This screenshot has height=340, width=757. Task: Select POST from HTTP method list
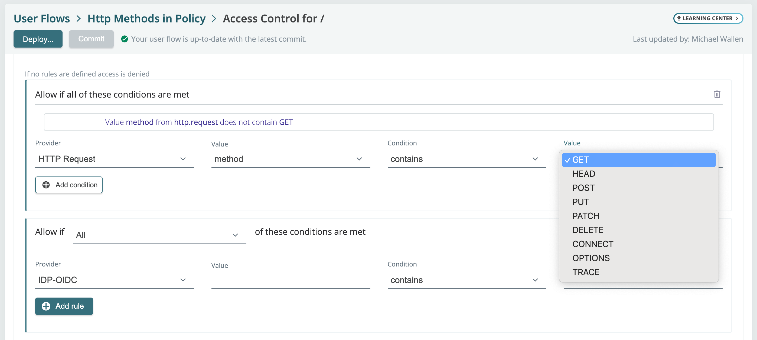point(584,188)
